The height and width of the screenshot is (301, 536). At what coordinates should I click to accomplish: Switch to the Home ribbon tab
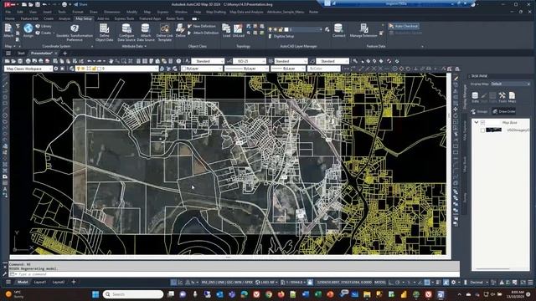(9, 18)
